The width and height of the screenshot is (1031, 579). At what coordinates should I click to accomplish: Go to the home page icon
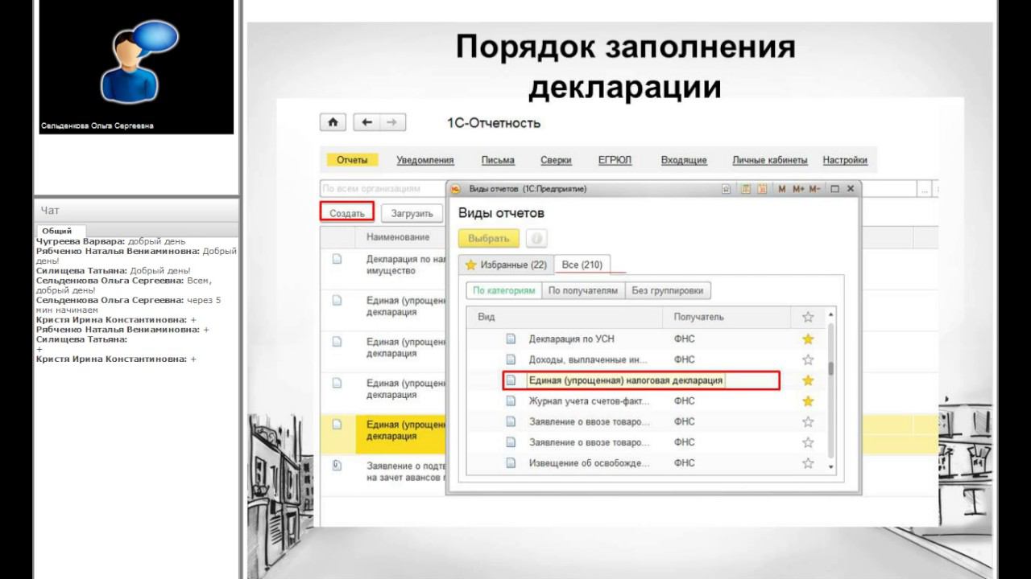pyautogui.click(x=333, y=122)
